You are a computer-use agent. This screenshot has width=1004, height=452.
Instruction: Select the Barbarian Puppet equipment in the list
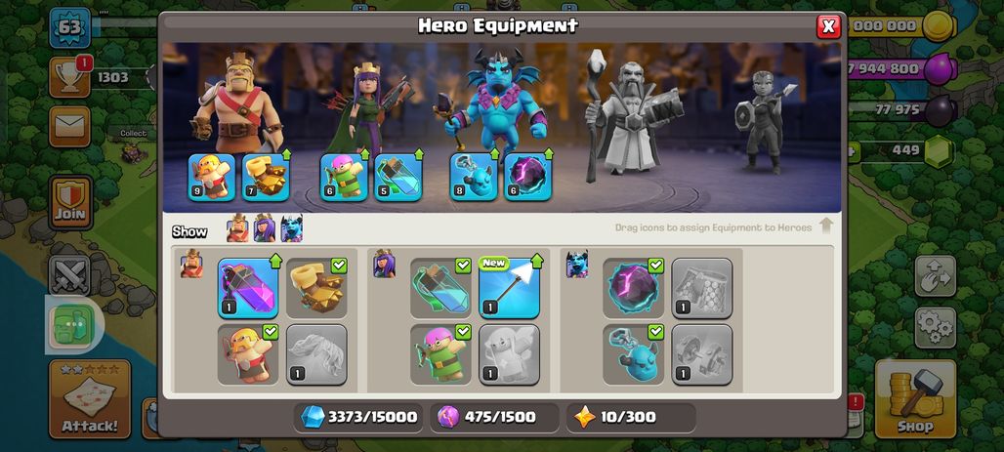coord(248,354)
